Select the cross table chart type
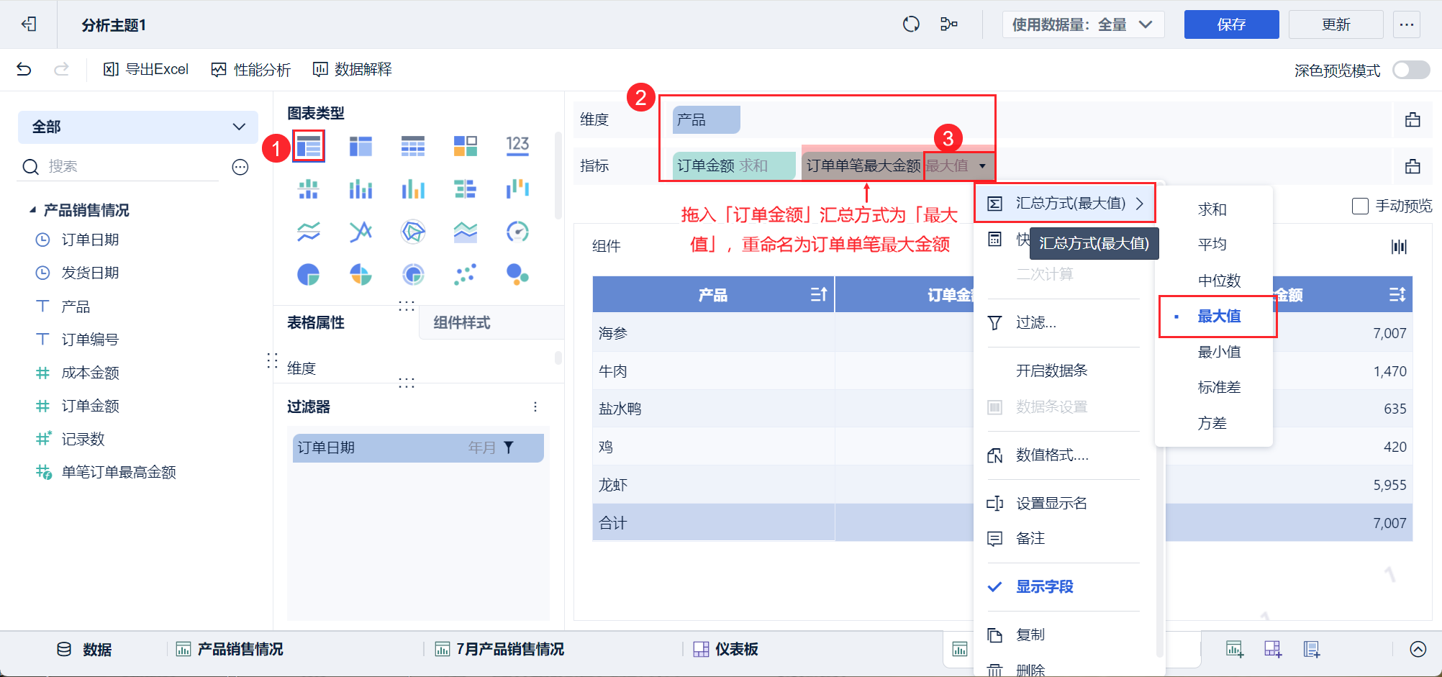Viewport: 1442px width, 677px height. (360, 146)
